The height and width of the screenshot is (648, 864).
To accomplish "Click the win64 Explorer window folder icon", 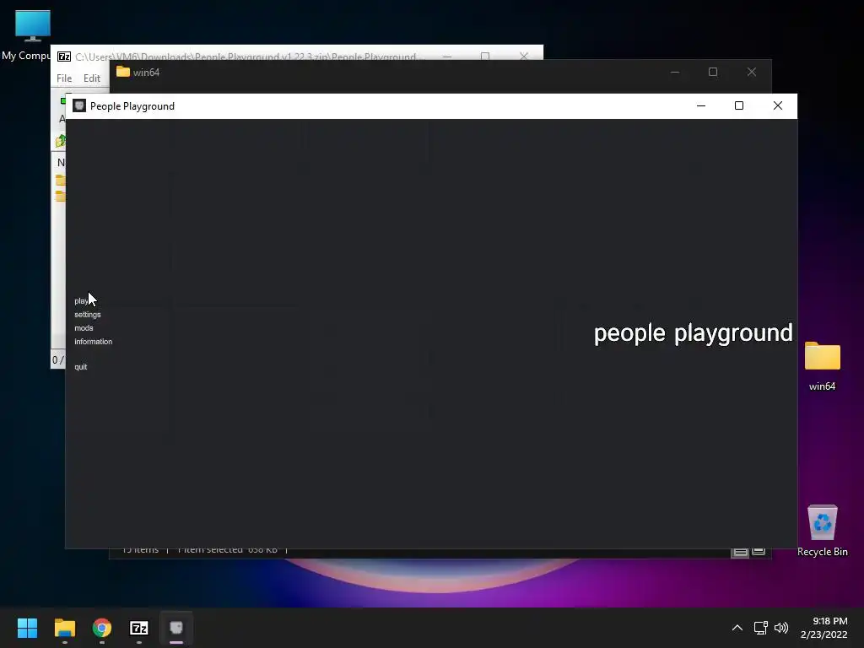I will [123, 73].
